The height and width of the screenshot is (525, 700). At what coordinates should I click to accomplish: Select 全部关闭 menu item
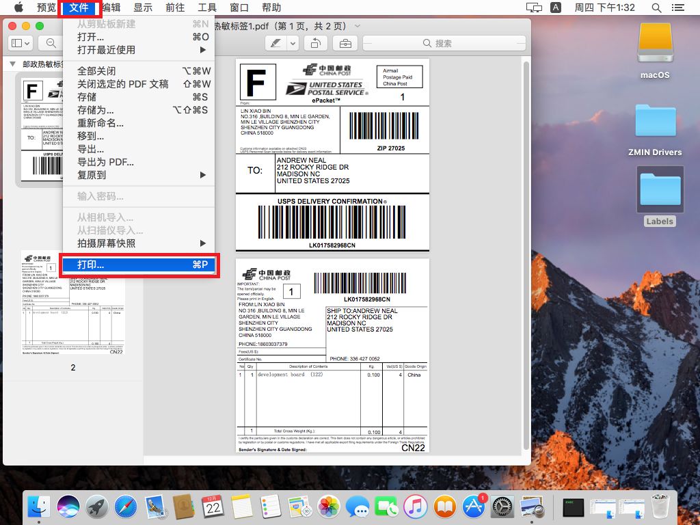(x=139, y=71)
